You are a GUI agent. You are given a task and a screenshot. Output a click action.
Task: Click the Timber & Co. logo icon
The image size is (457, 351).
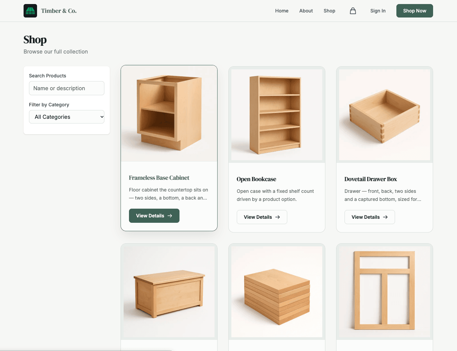pyautogui.click(x=30, y=11)
